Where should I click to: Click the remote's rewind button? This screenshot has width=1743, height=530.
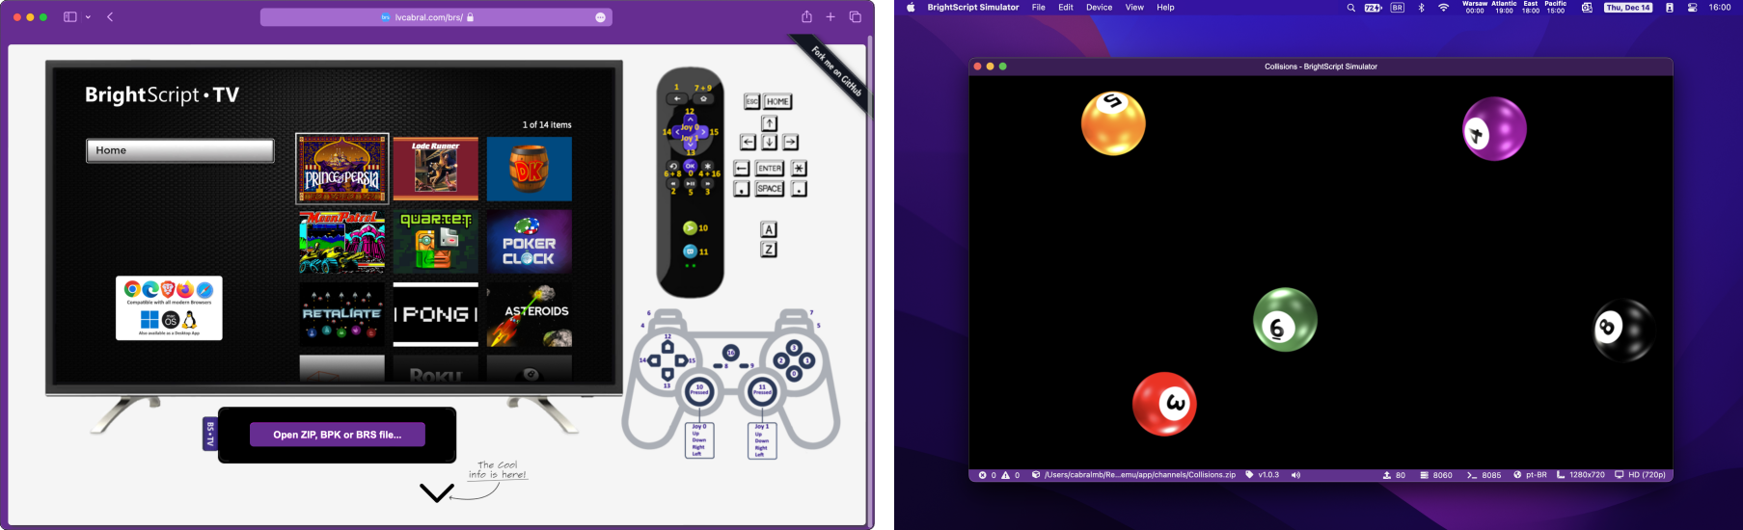tap(673, 183)
